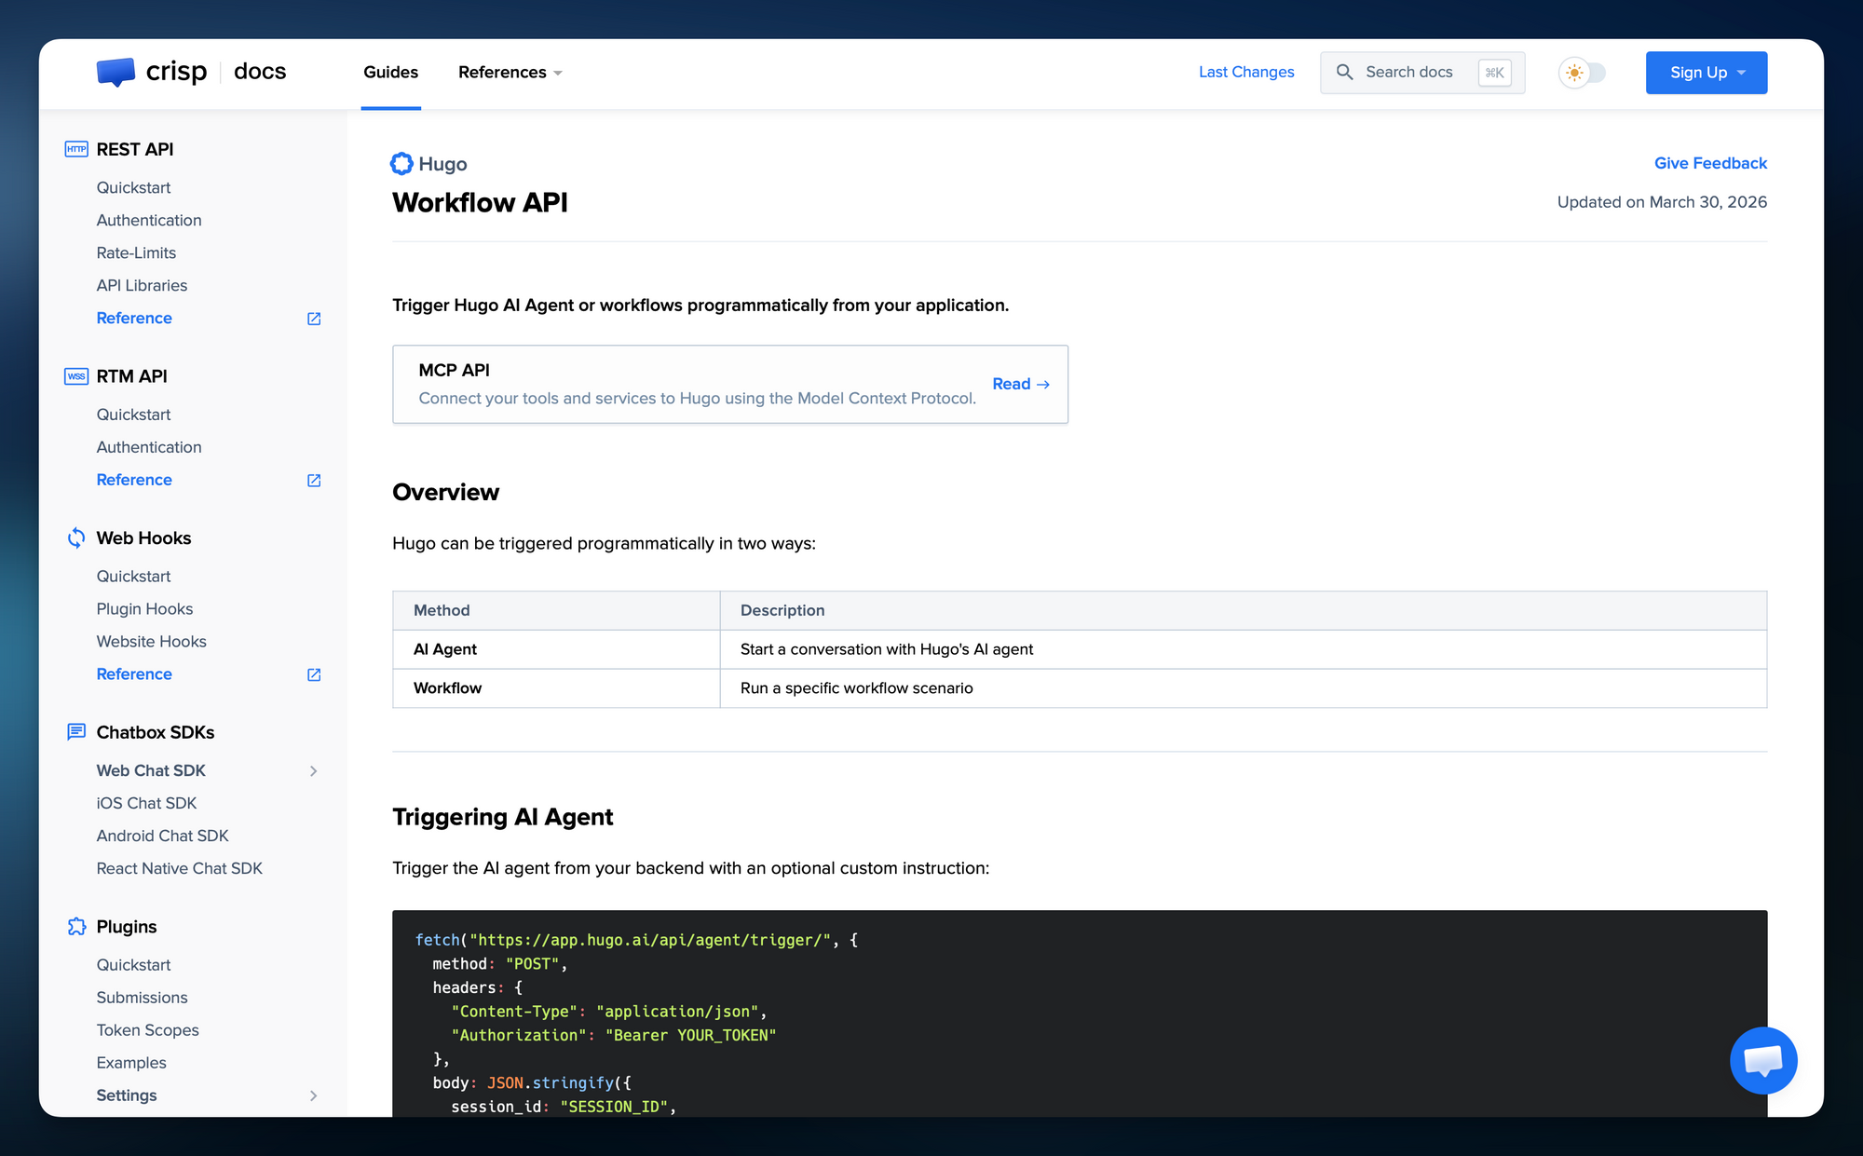Click the Plugins puzzle icon in sidebar
Viewport: 1863px width, 1156px height.
point(75,926)
